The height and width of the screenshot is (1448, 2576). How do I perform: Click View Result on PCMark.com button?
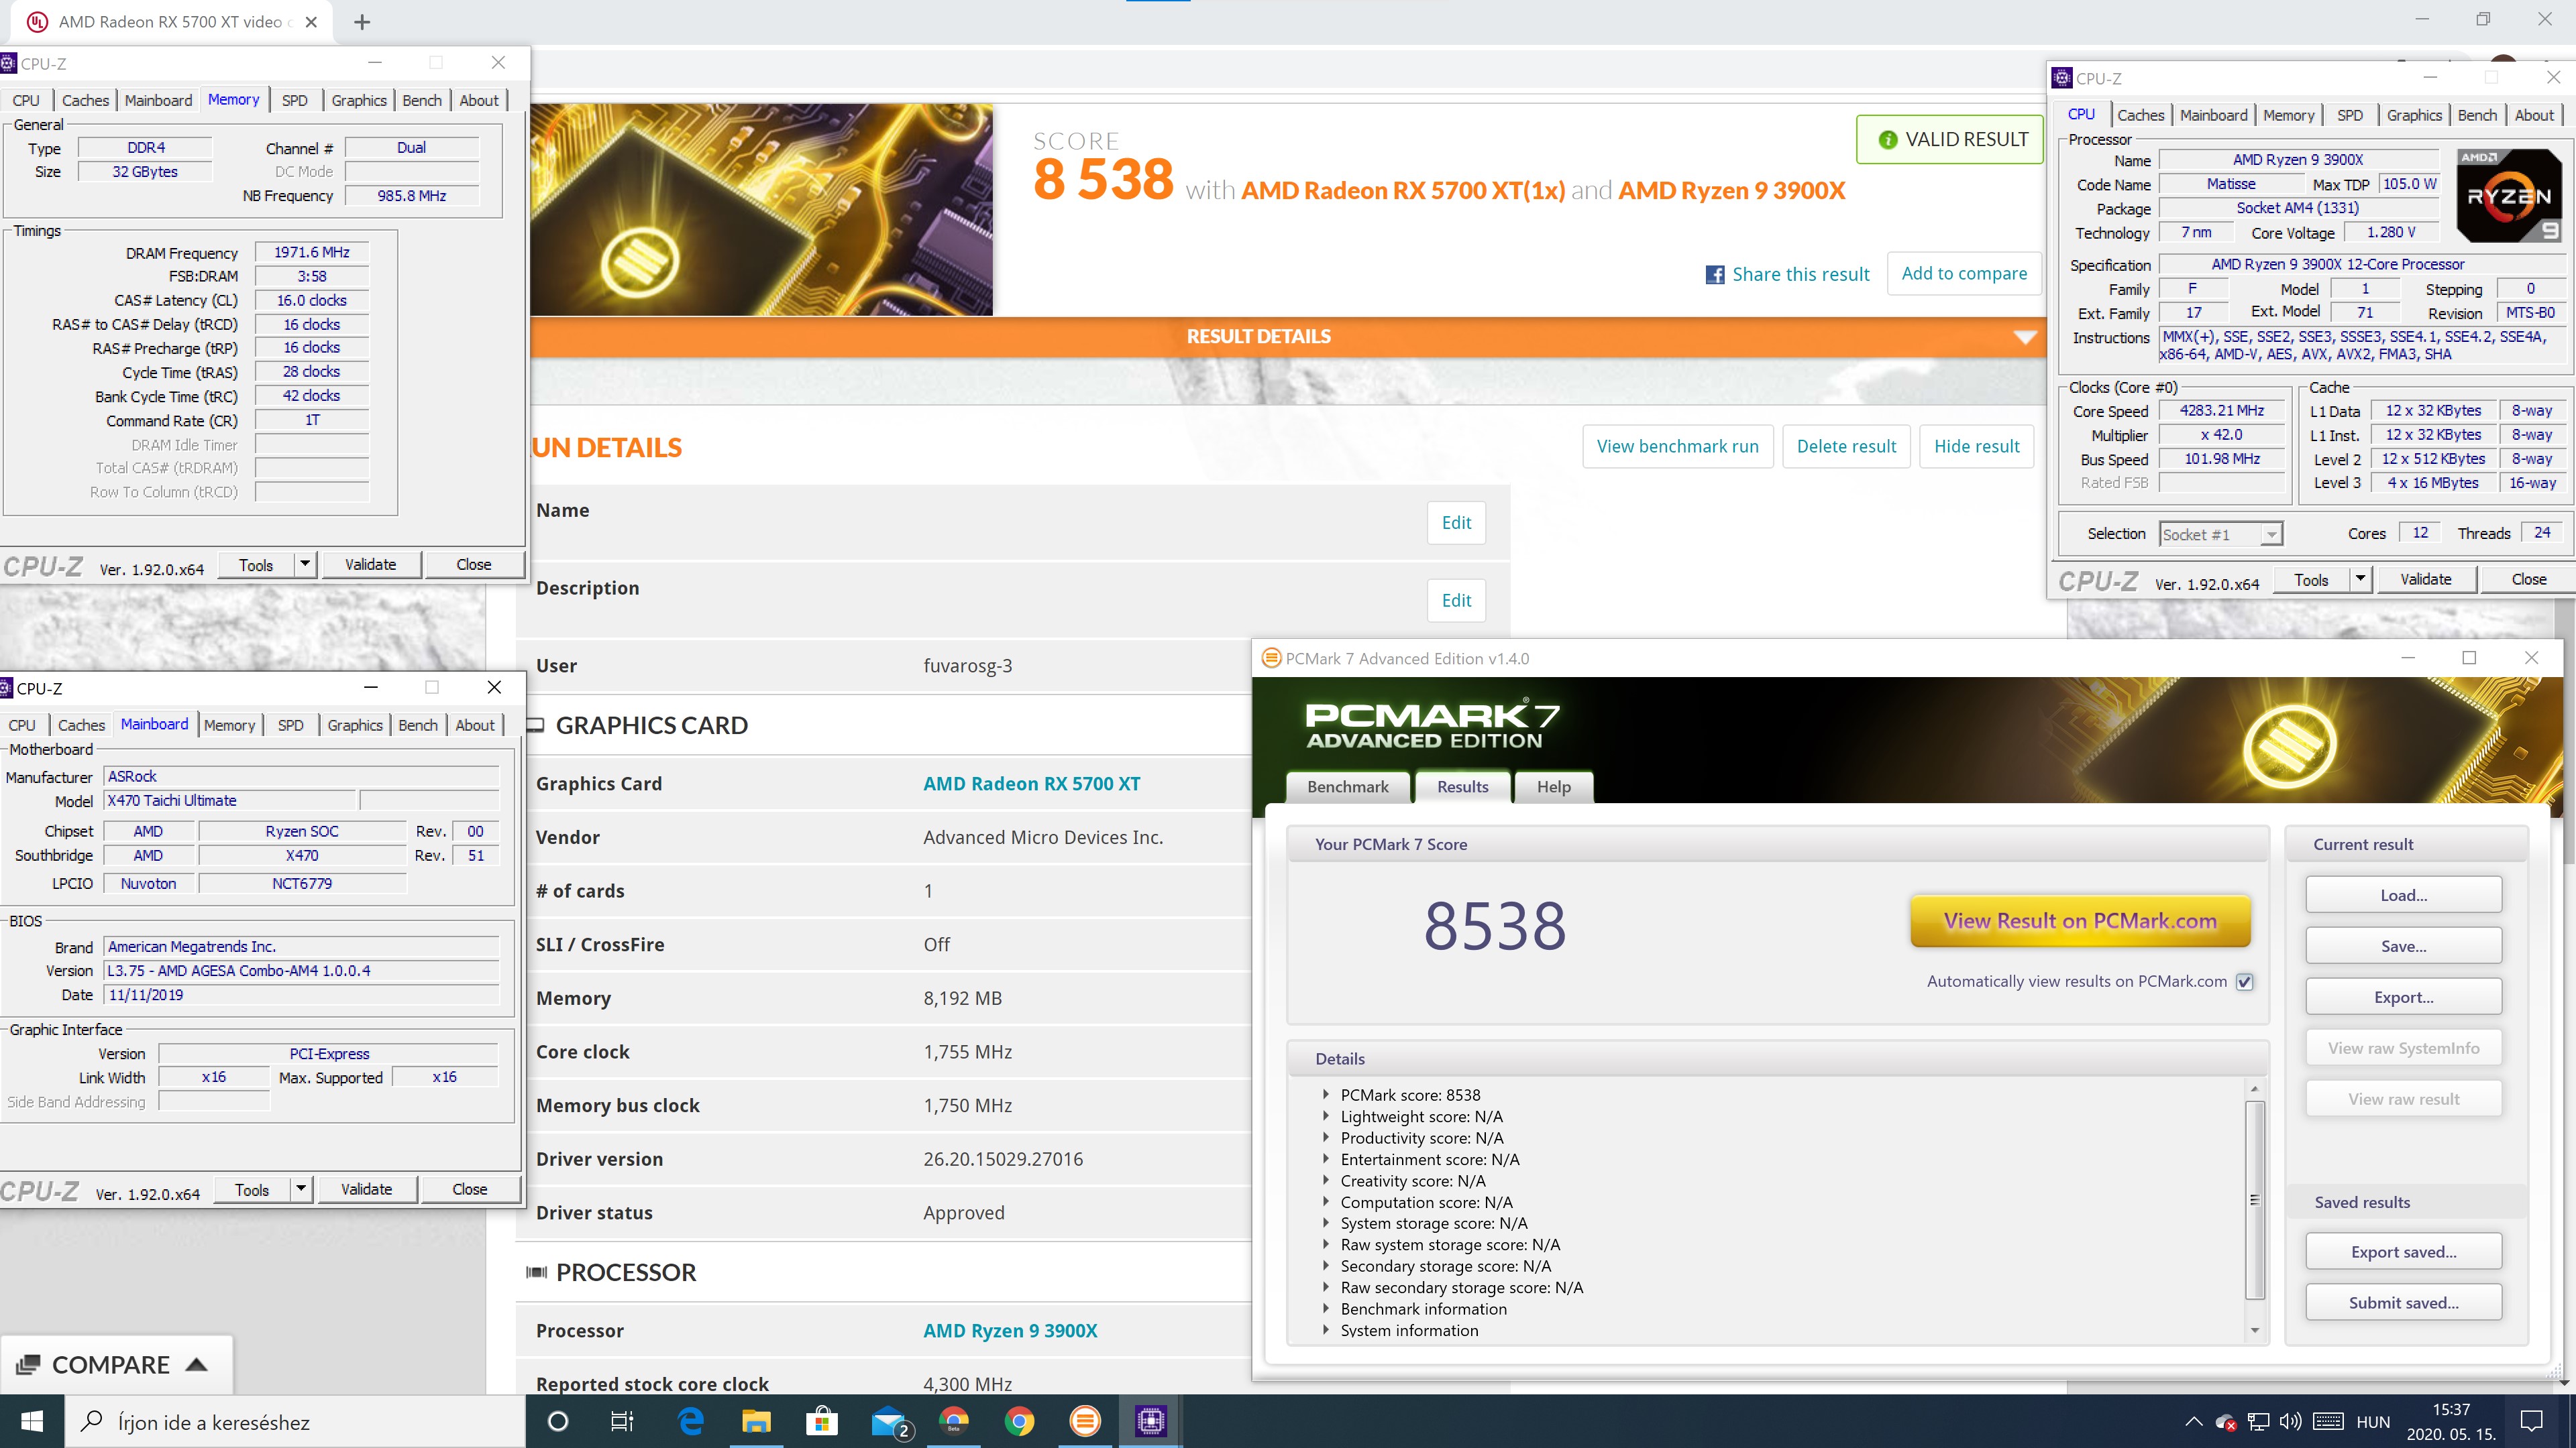pyautogui.click(x=2080, y=920)
